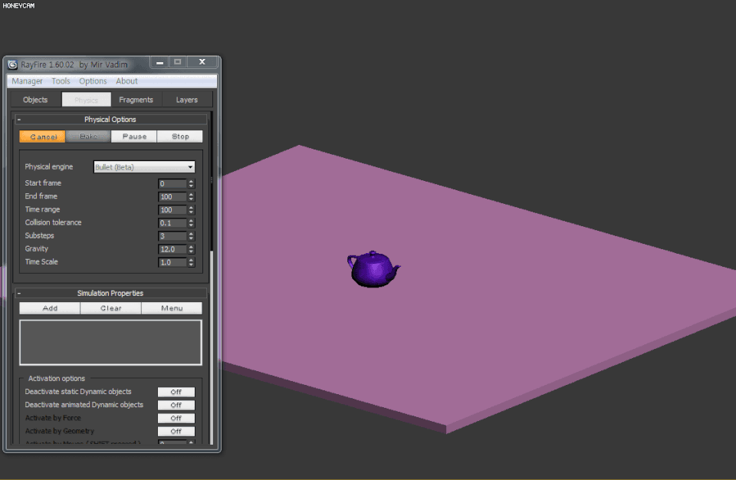736x480 pixels.
Task: Stop the physics simulation
Action: [180, 136]
